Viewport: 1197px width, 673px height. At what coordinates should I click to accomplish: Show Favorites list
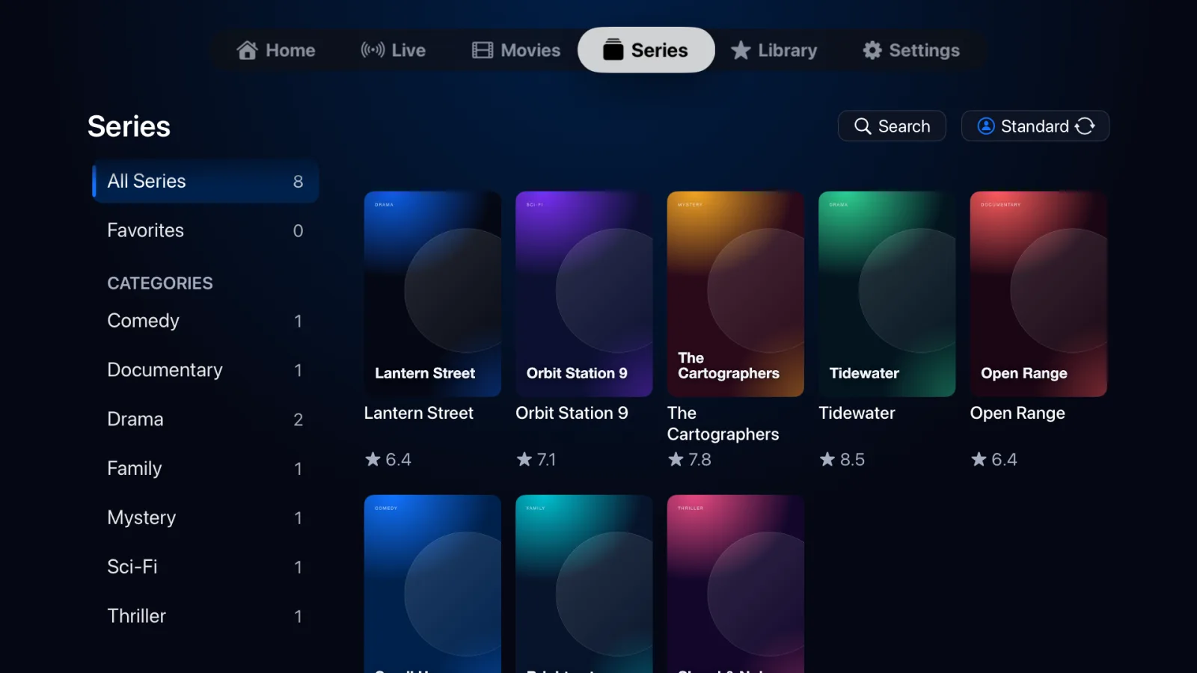[x=206, y=230]
